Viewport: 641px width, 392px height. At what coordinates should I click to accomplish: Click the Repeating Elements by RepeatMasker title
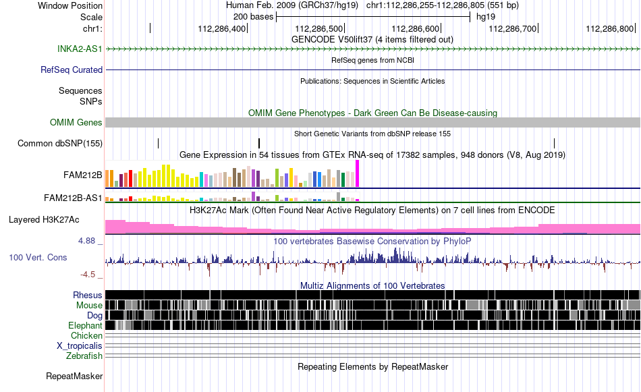tap(373, 366)
